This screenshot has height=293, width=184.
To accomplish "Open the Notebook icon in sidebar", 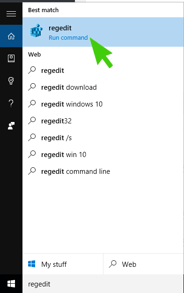I will pos(11,58).
